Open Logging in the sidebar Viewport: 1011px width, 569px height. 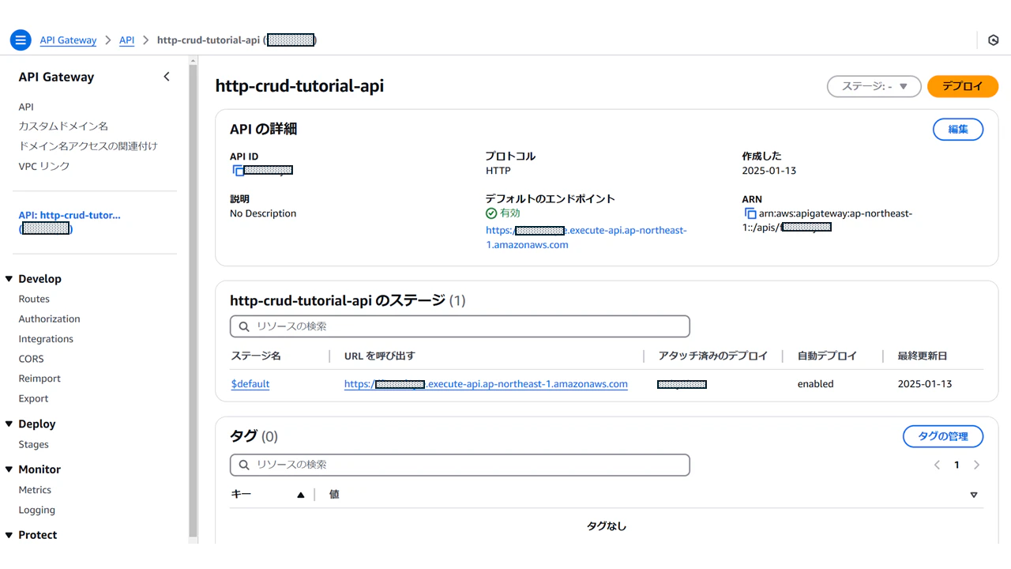pos(37,510)
